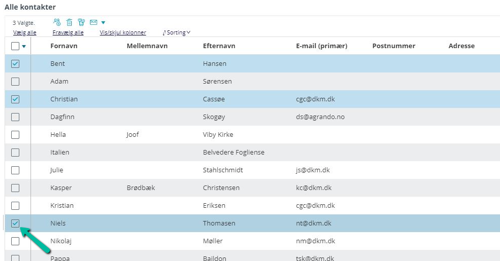The height and width of the screenshot is (261, 500).
Task: Check the box for Kristian Eriksen
Action: point(15,206)
